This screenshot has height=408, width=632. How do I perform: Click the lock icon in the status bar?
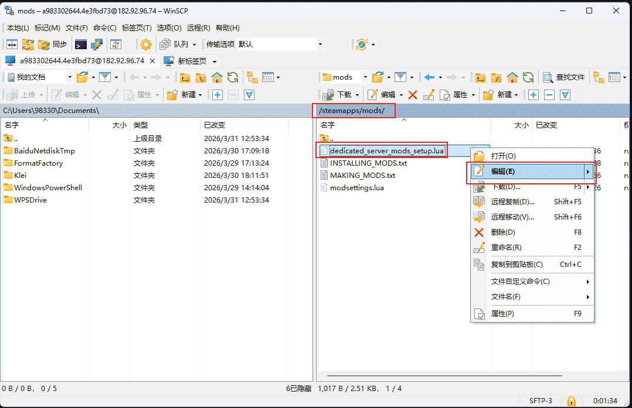tap(571, 401)
